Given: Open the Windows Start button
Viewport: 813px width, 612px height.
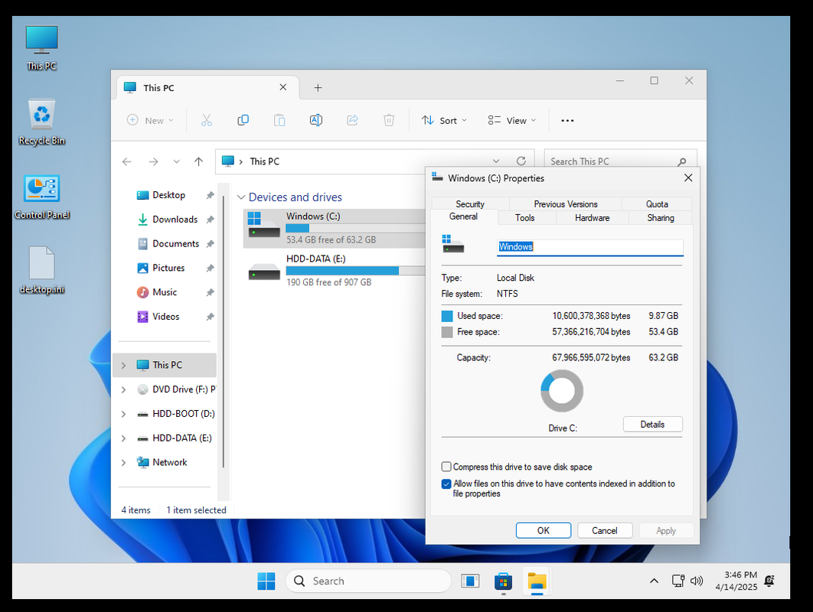Looking at the screenshot, I should pyautogui.click(x=266, y=581).
